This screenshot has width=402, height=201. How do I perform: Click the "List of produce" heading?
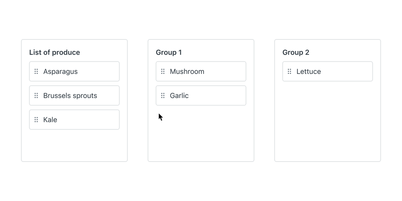pyautogui.click(x=55, y=52)
